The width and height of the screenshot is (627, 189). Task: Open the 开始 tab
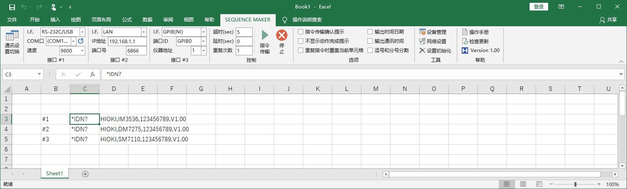tap(34, 20)
